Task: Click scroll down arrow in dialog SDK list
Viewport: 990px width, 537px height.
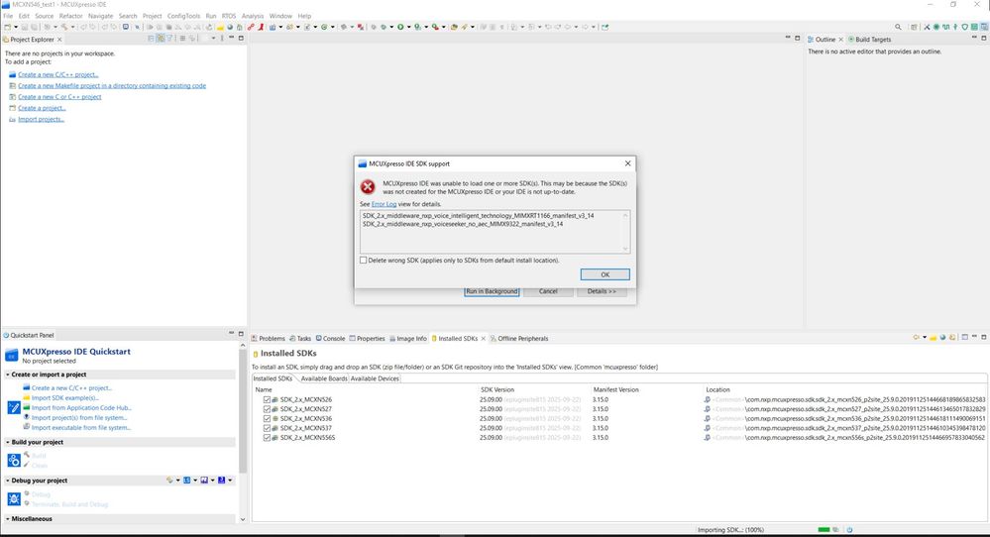Action: (625, 249)
